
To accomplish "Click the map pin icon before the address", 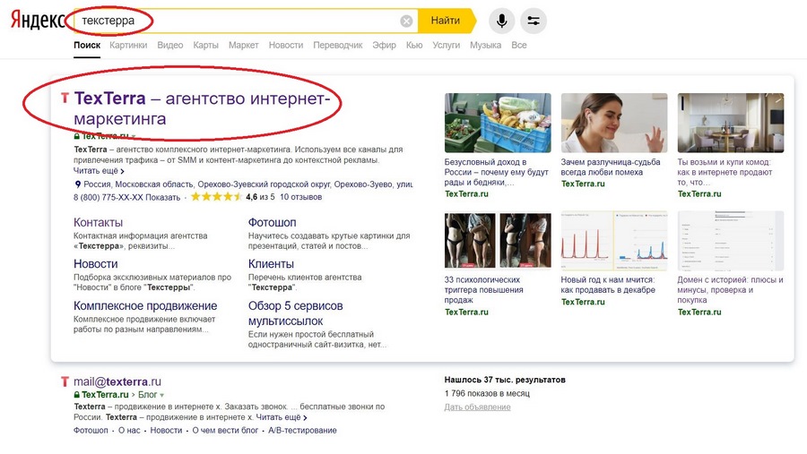I will (78, 184).
